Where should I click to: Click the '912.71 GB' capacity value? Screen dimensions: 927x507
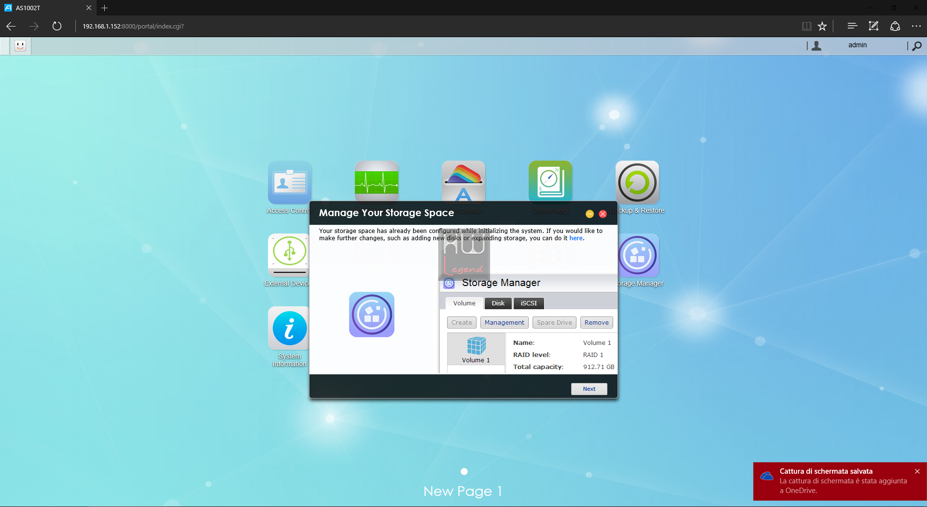pyautogui.click(x=599, y=367)
